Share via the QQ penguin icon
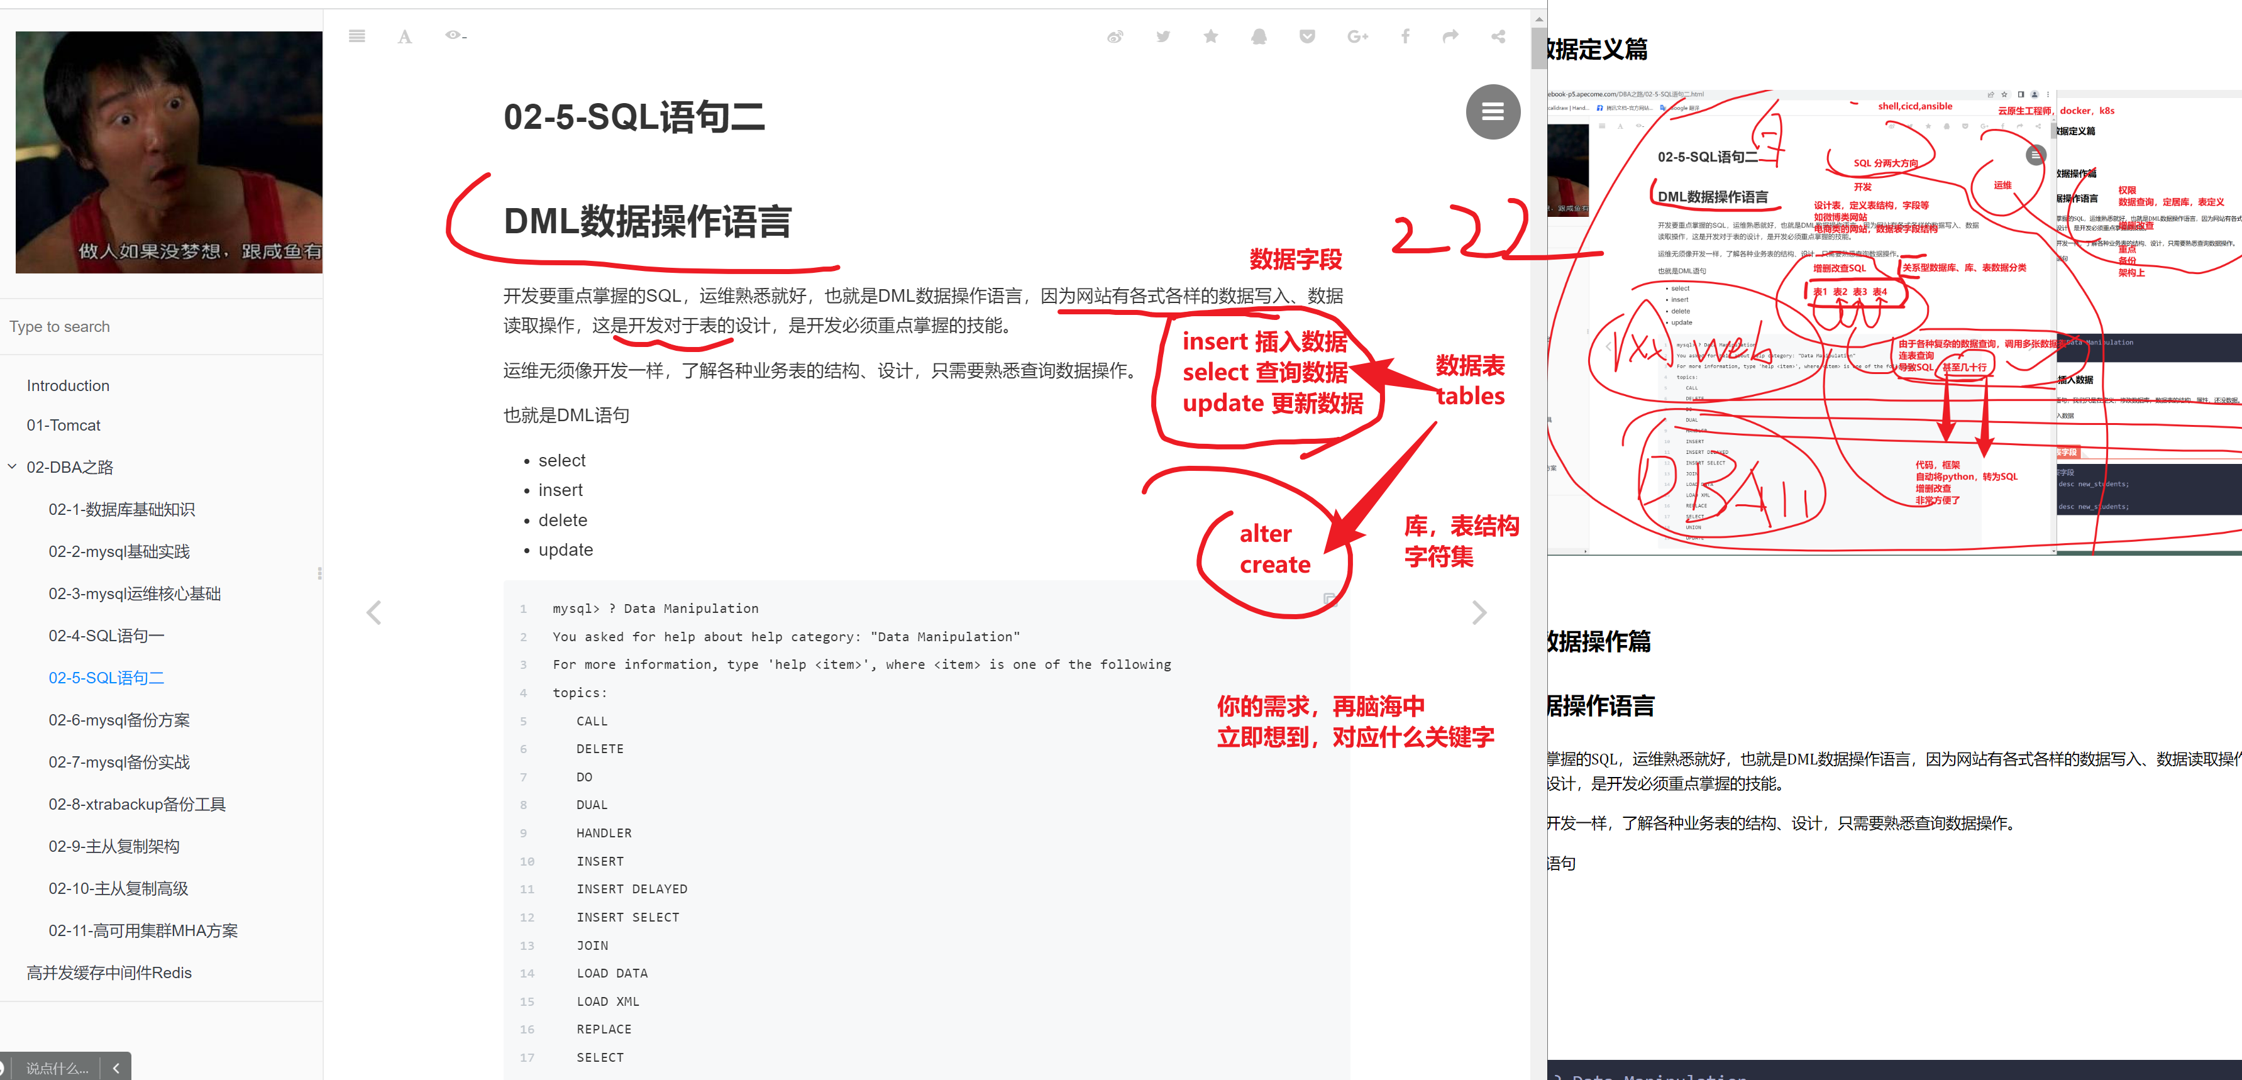This screenshot has height=1080, width=2242. coord(1259,36)
